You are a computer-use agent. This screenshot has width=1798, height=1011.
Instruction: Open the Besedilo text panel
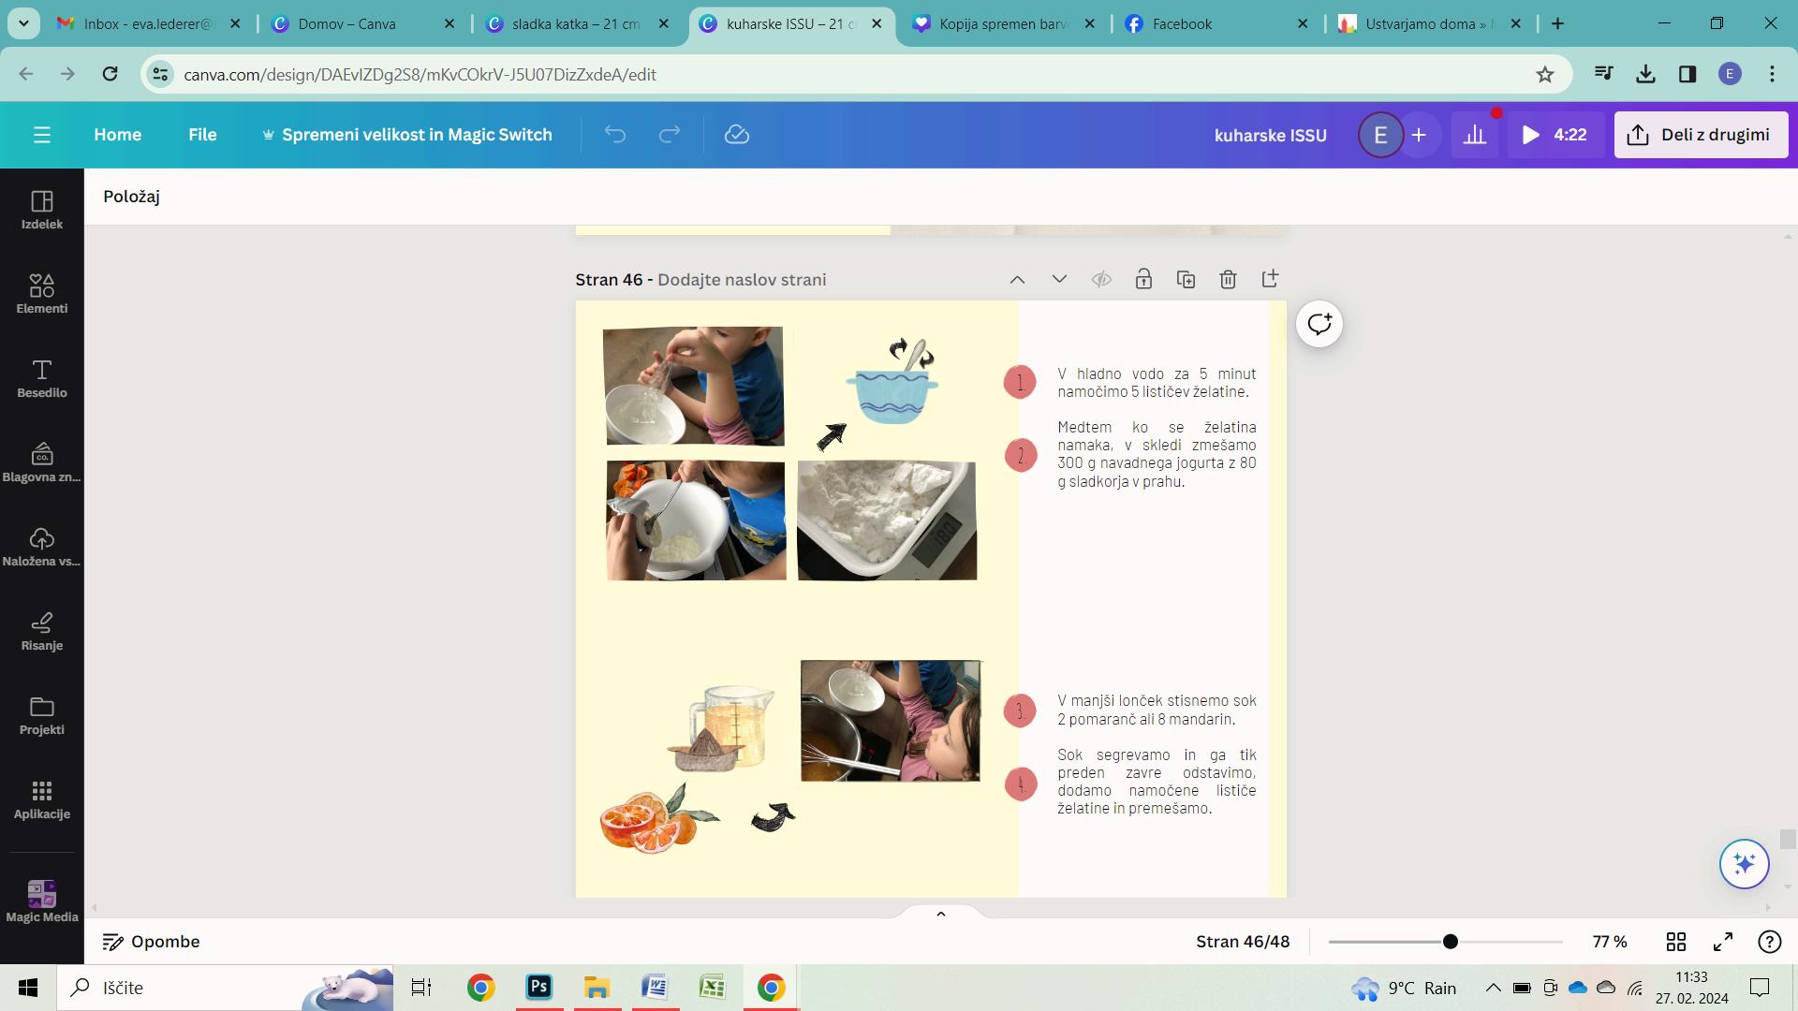point(41,377)
